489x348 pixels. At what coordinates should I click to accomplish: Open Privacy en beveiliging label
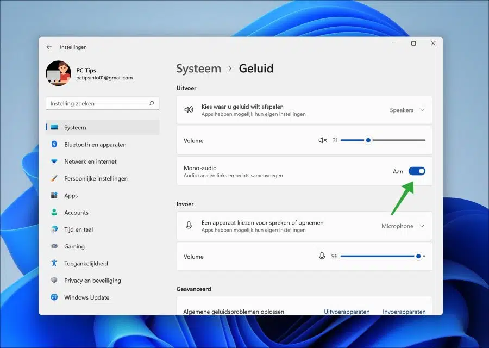point(92,280)
